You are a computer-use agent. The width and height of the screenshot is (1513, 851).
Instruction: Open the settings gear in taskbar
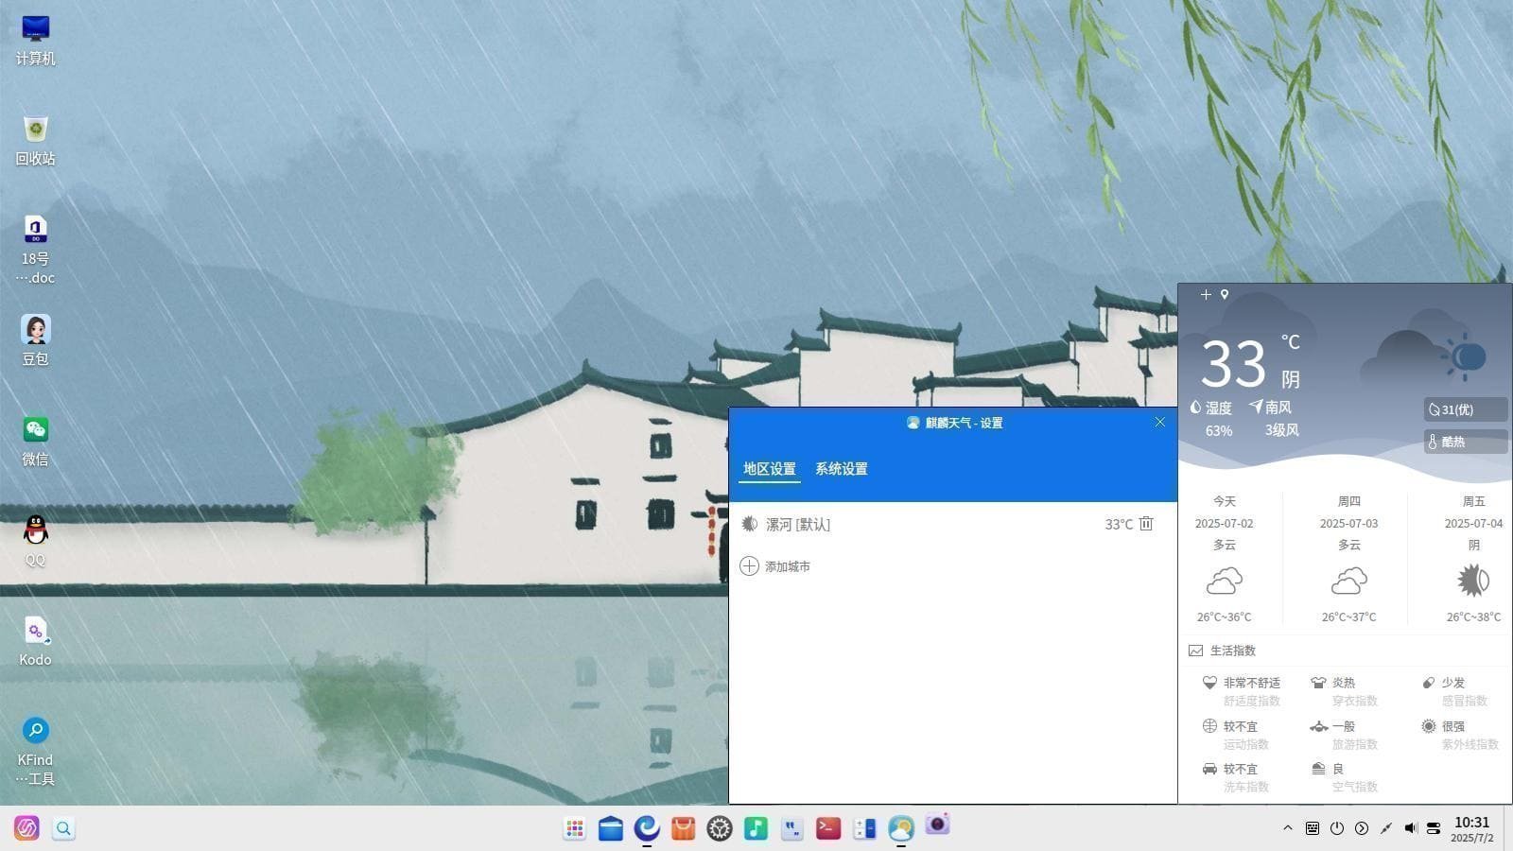pos(720,828)
